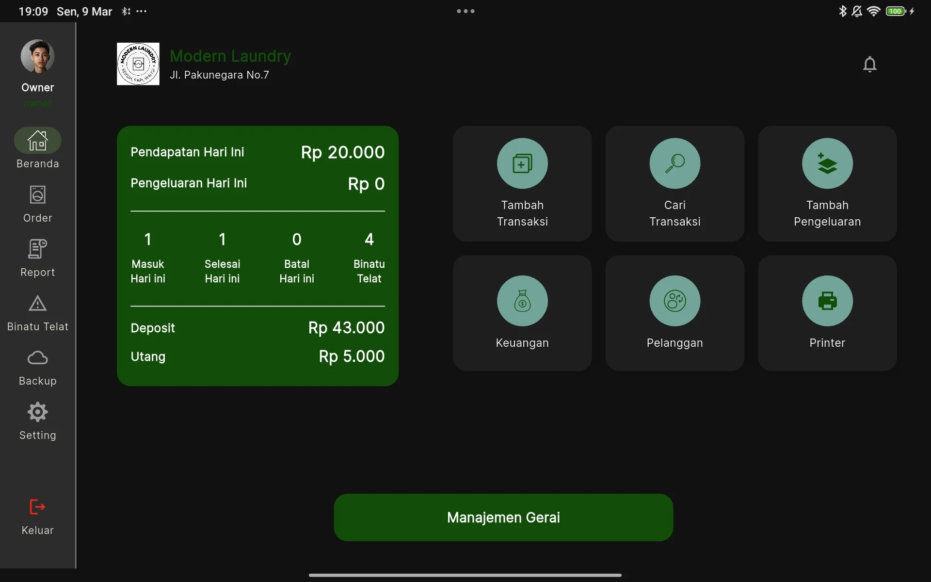931x582 pixels.
Task: Open the Backup cloud icon
Action: (37, 358)
